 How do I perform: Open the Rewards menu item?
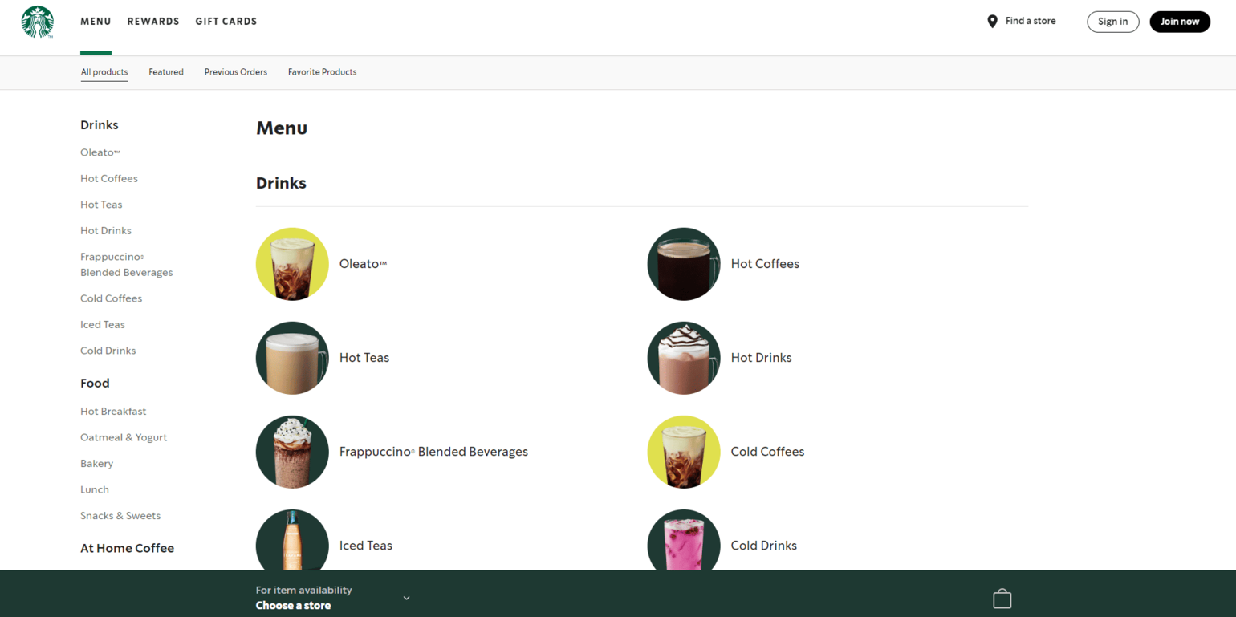click(x=153, y=22)
